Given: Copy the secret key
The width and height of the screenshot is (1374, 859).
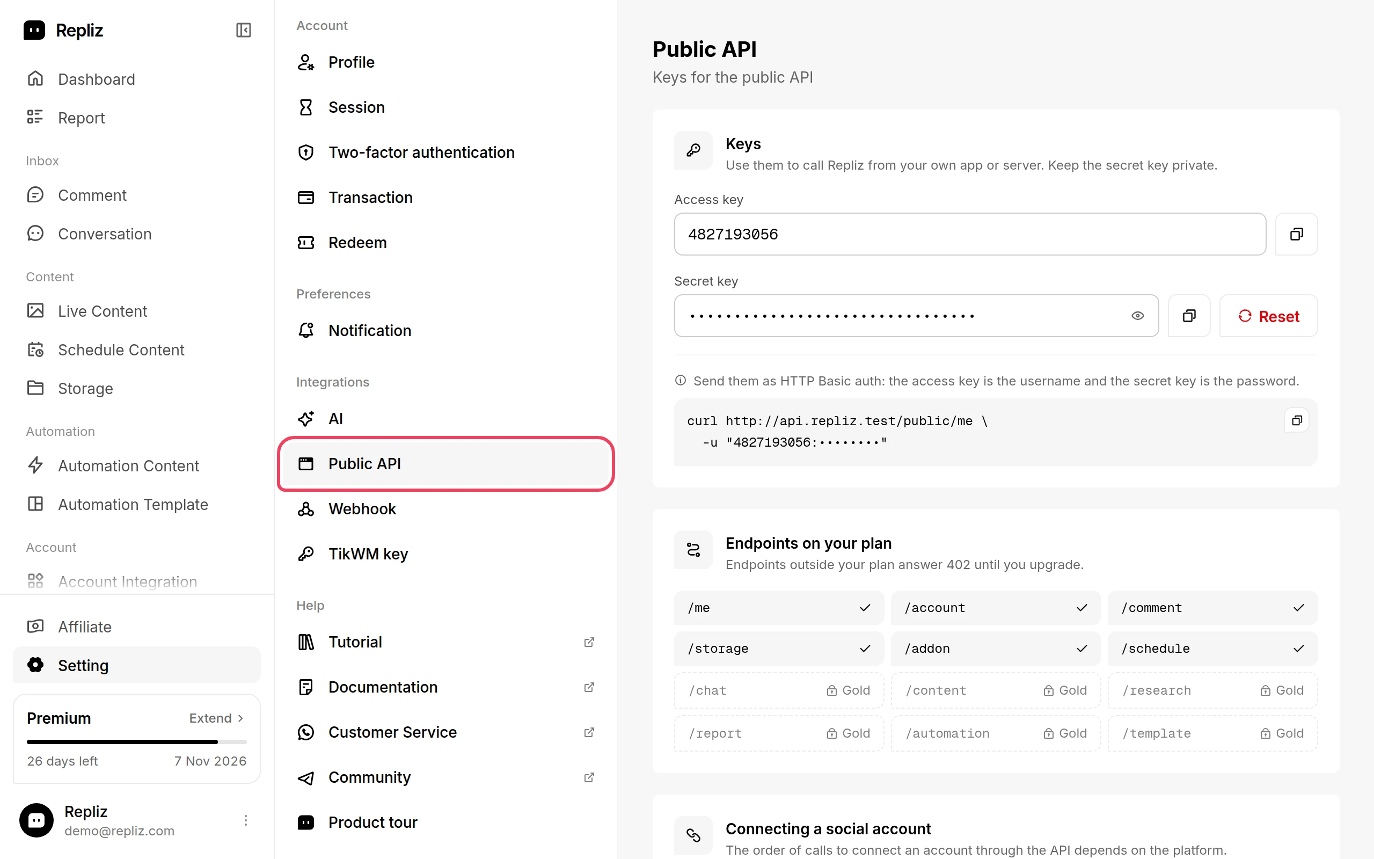Looking at the screenshot, I should (1189, 316).
